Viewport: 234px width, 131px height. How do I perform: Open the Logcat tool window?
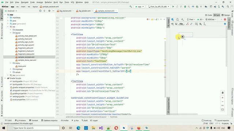tap(94, 120)
